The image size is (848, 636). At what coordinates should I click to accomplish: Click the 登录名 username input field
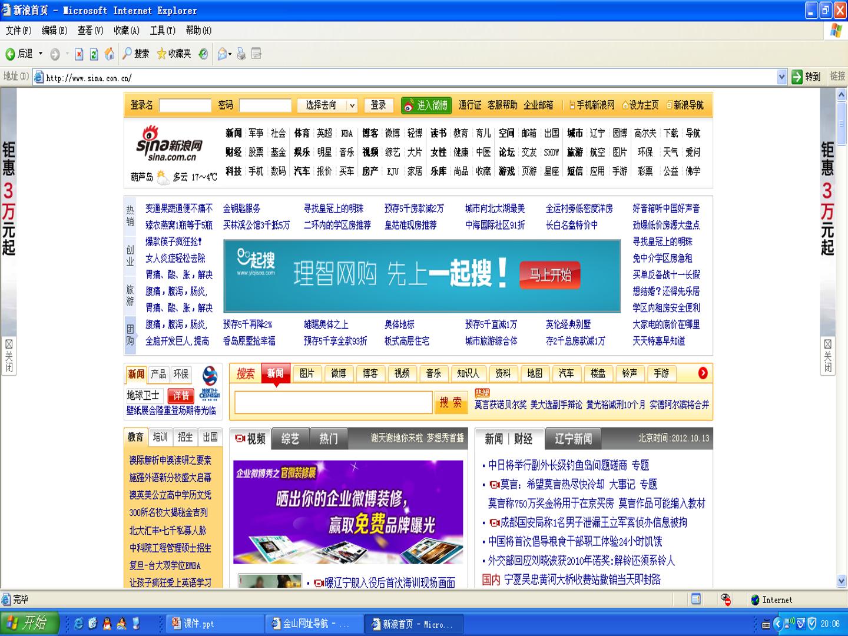[185, 105]
